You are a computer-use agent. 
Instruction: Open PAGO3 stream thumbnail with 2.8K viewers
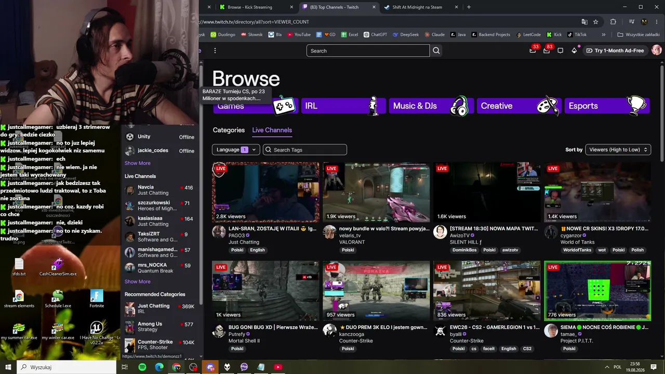tap(266, 192)
